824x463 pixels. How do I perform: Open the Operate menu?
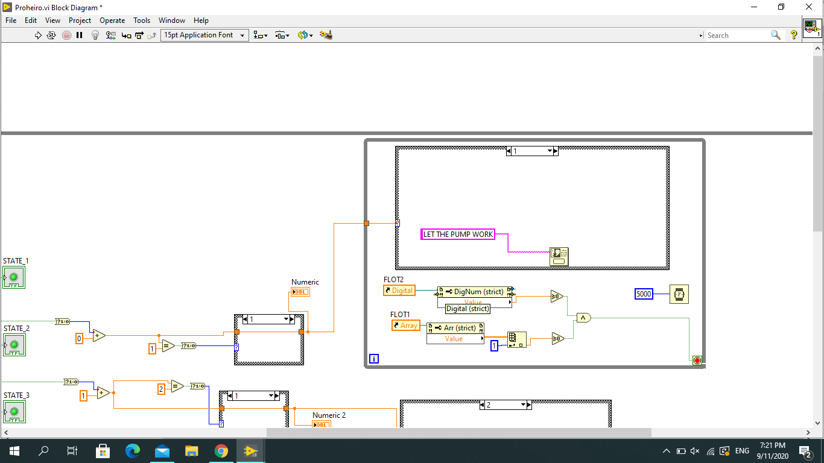tap(112, 20)
